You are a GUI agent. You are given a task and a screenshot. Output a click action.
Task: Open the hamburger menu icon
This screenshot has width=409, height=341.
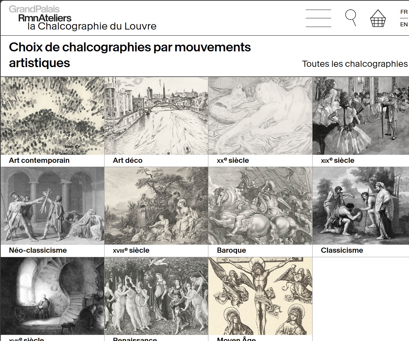318,18
